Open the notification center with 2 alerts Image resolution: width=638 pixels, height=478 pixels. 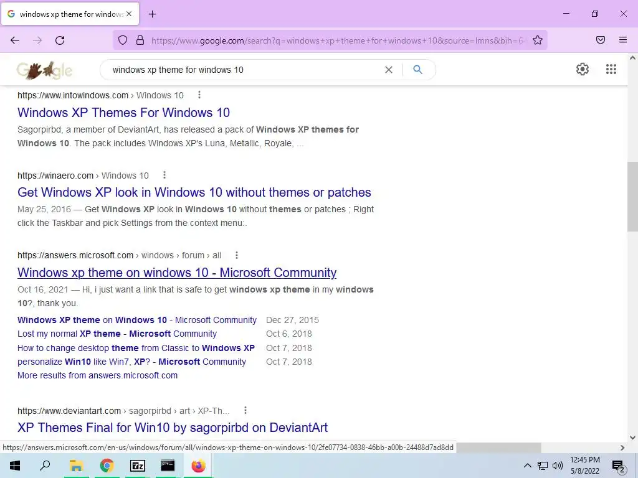(x=619, y=466)
